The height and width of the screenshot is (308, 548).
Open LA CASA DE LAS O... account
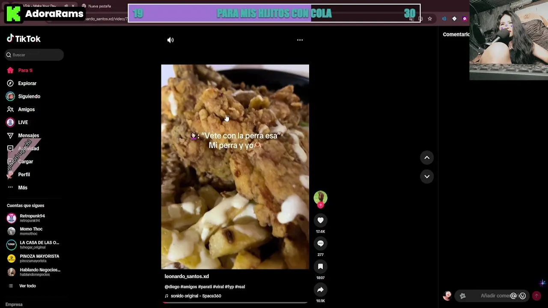(33, 245)
